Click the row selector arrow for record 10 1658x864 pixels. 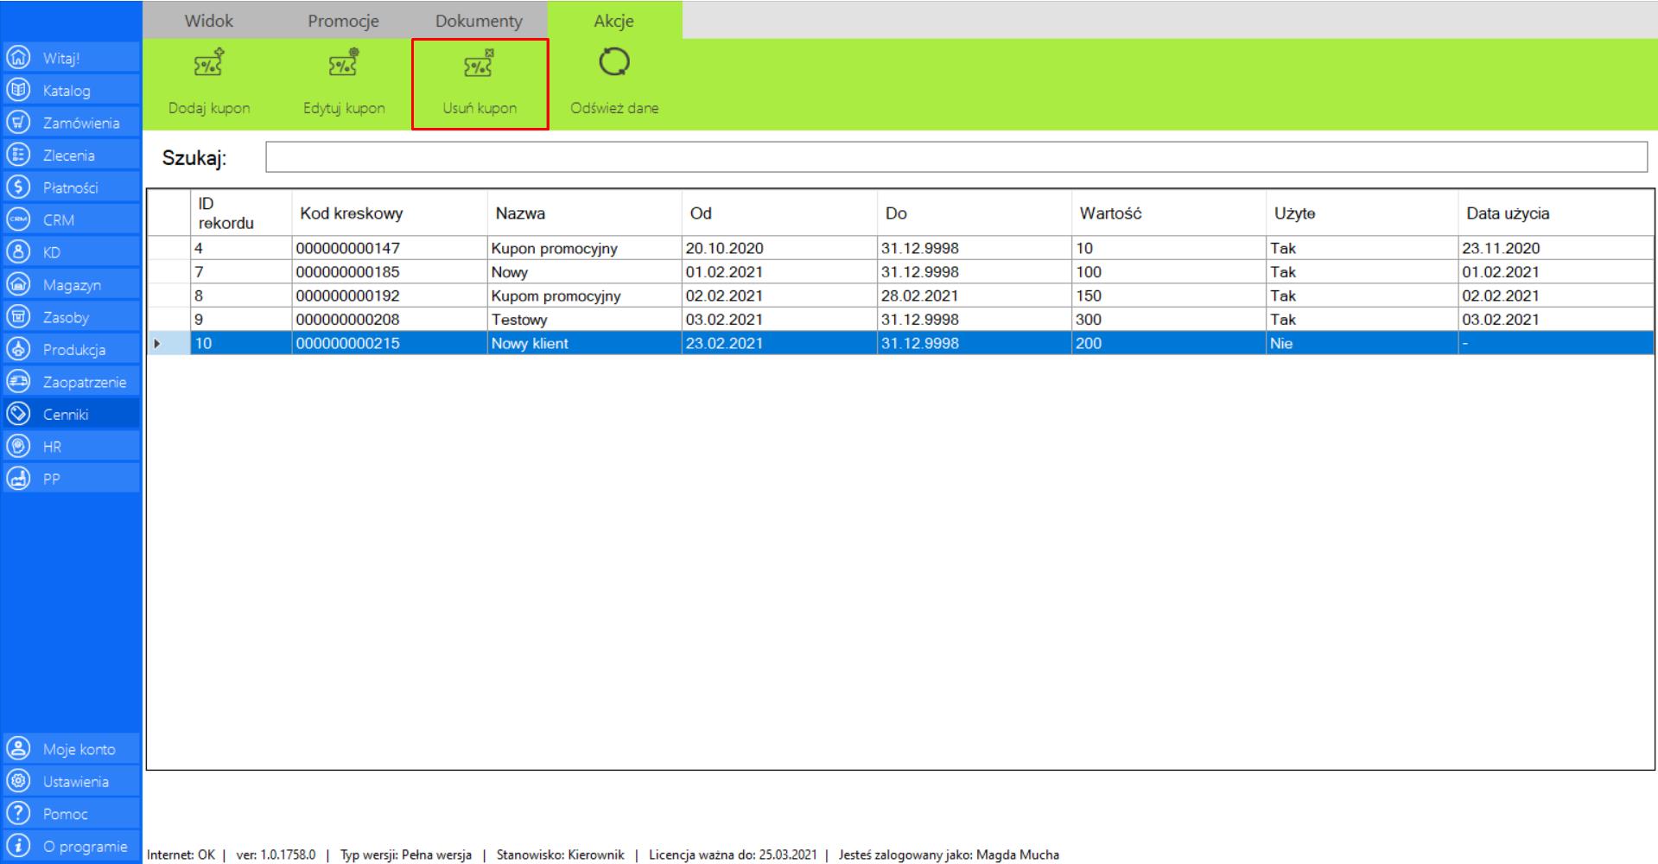click(157, 344)
